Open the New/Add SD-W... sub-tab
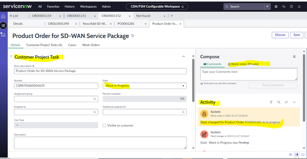Screen dimensions: 307x159 coord(95,24)
